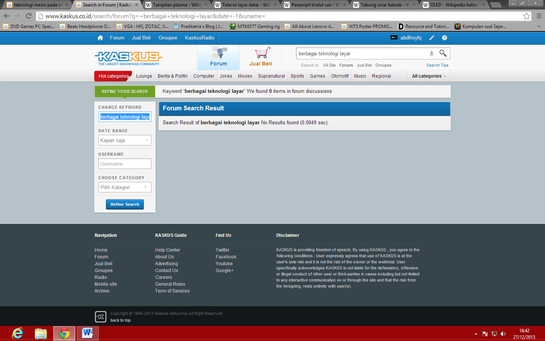This screenshot has height=341, width=545.
Task: Click Help Center footer link
Action: pos(167,250)
